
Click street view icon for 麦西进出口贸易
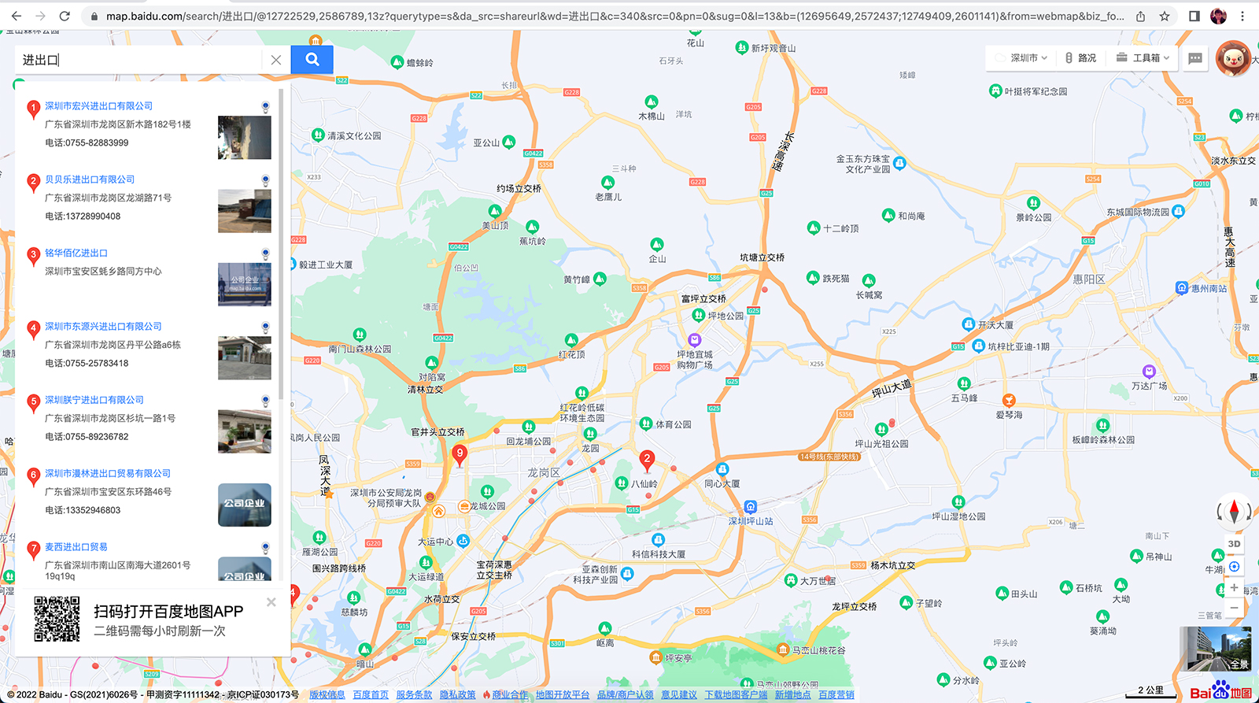266,547
